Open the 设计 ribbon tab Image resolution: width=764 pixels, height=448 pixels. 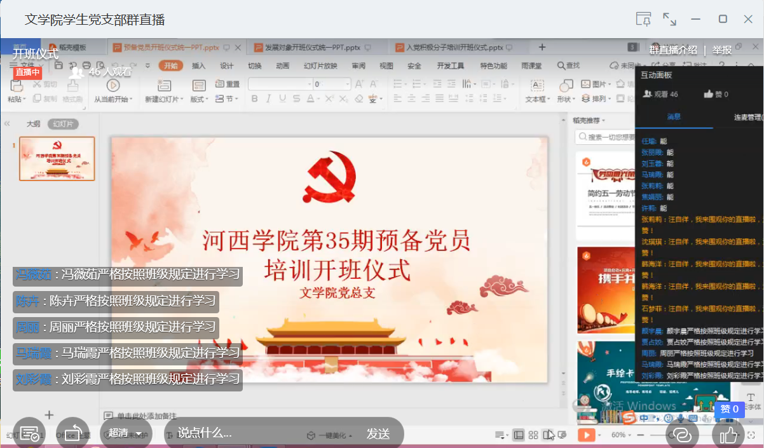[x=227, y=65]
